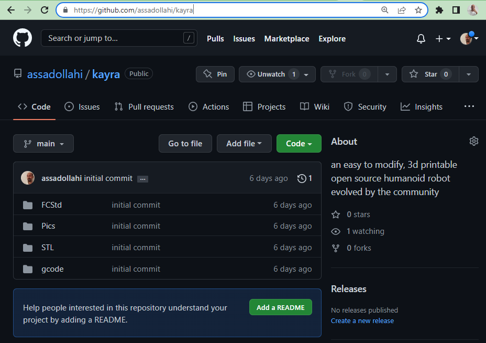This screenshot has height=343, width=486.
Task: Open the Issues tab
Action: [82, 107]
